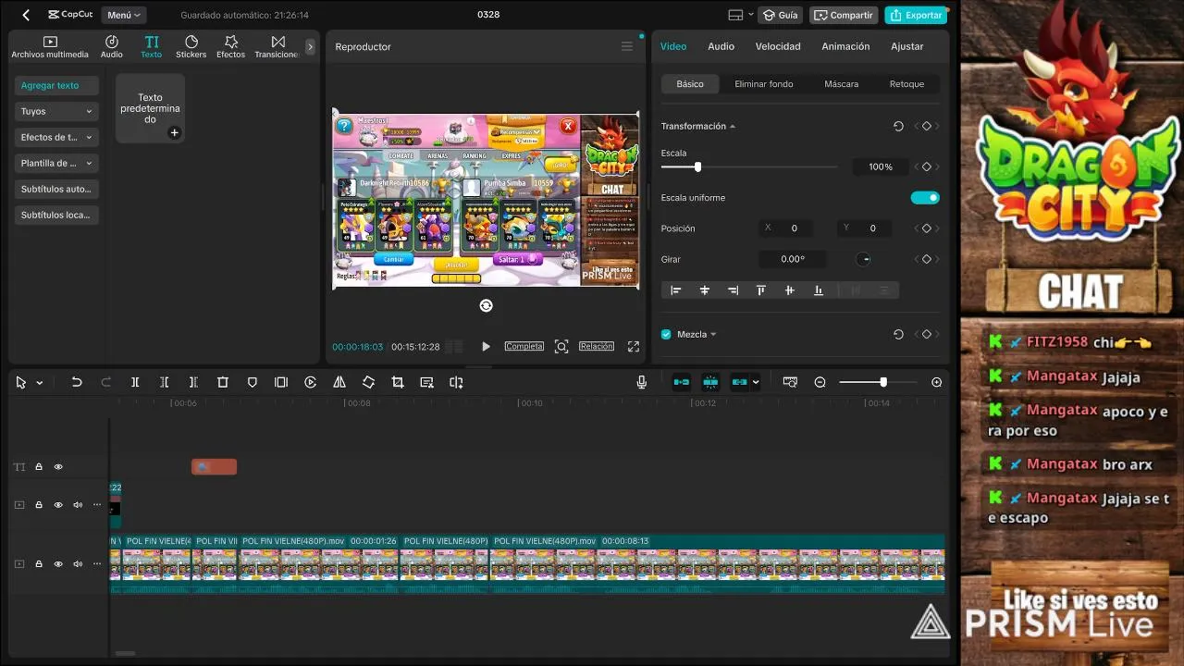Mirror the clip with flip icon

point(339,382)
